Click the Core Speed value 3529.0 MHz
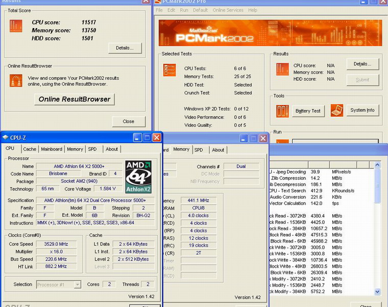The height and width of the screenshot is (307, 388). click(x=56, y=244)
